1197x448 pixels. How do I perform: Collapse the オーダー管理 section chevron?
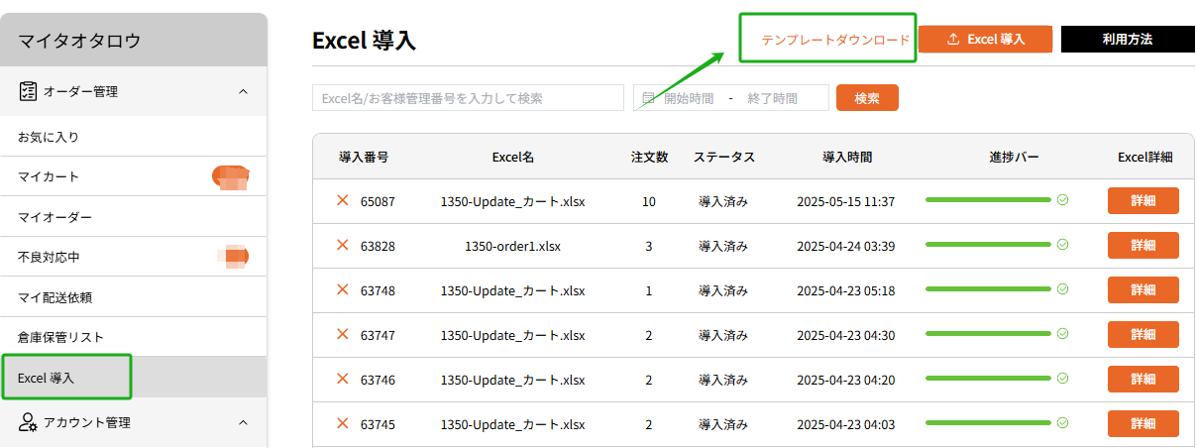click(244, 91)
